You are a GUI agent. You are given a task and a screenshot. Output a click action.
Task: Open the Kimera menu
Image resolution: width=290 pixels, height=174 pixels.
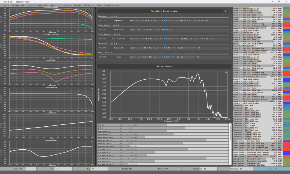pyautogui.click(x=5, y=5)
